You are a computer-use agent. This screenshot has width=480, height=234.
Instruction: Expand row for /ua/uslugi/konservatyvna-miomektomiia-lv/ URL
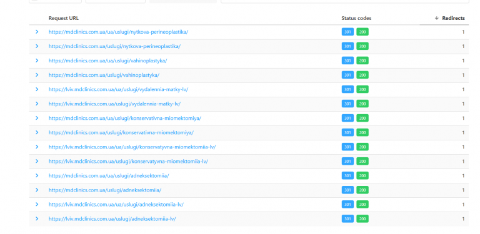point(37,147)
